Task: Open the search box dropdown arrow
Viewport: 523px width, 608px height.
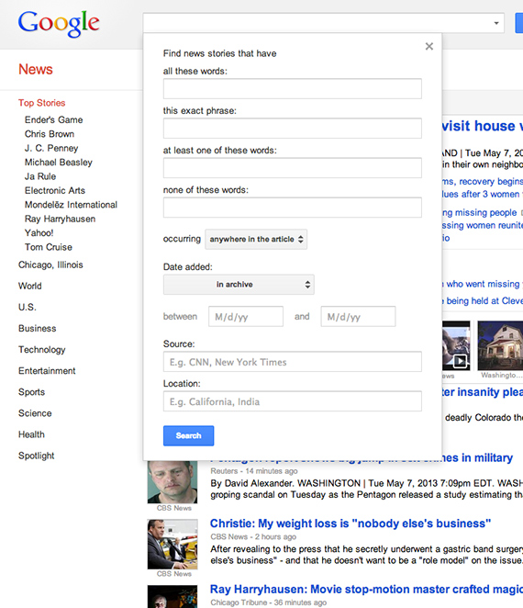Action: pyautogui.click(x=496, y=23)
